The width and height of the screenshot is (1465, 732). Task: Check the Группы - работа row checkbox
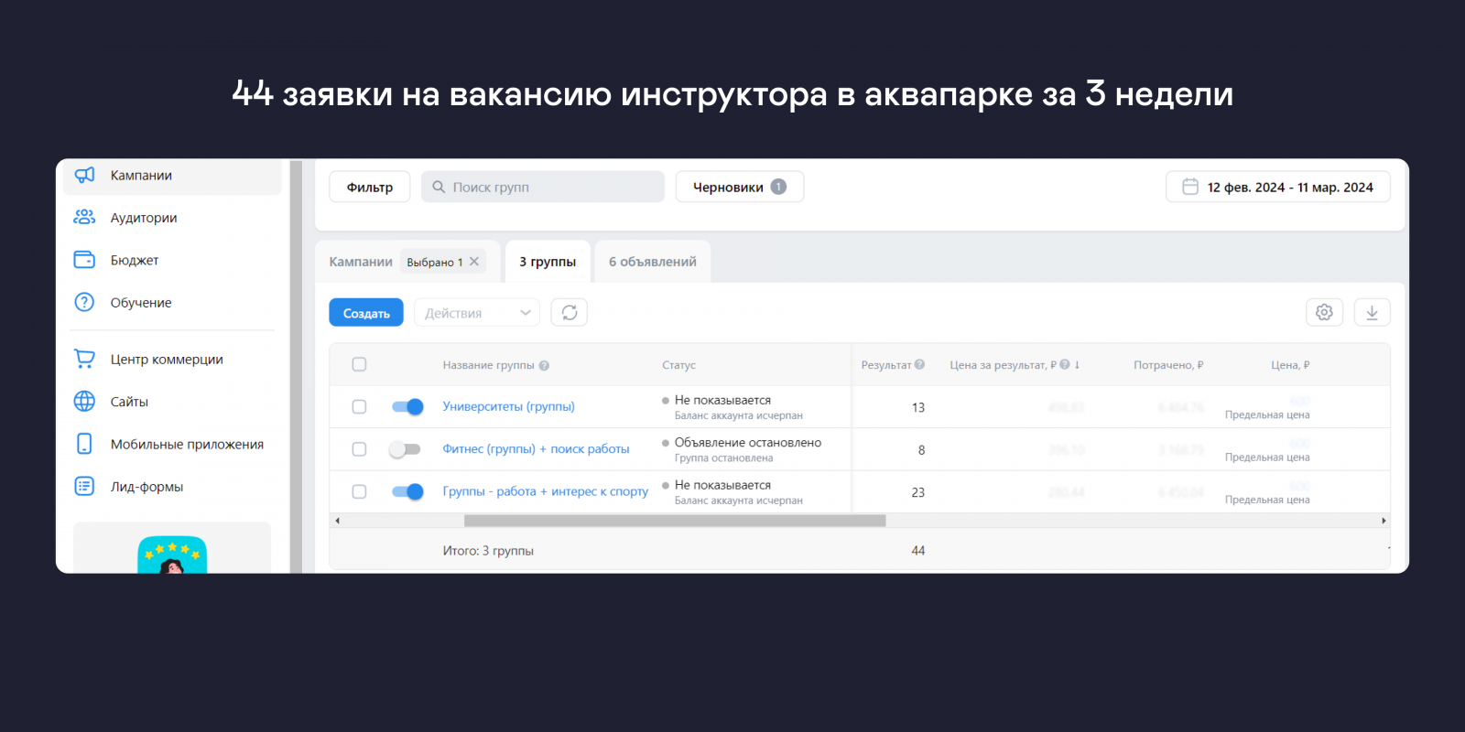click(359, 491)
